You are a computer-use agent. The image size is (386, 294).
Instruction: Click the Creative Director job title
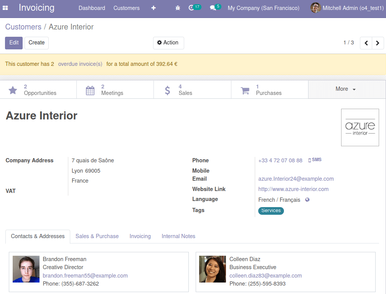tap(63, 267)
